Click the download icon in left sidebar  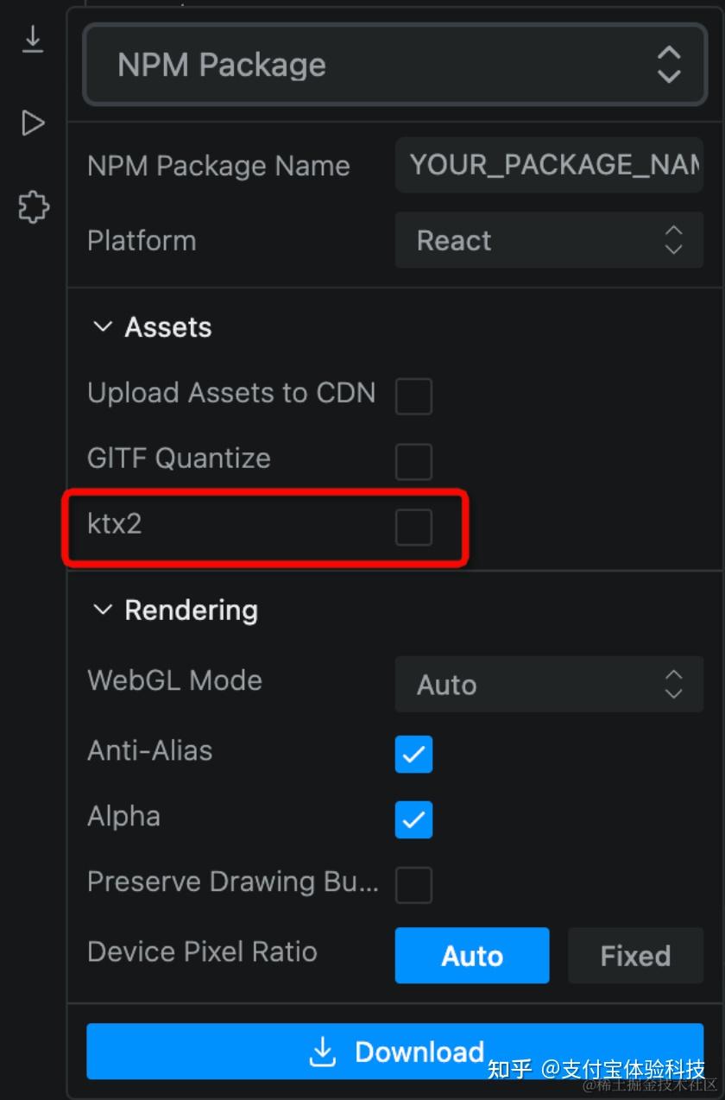coord(33,41)
